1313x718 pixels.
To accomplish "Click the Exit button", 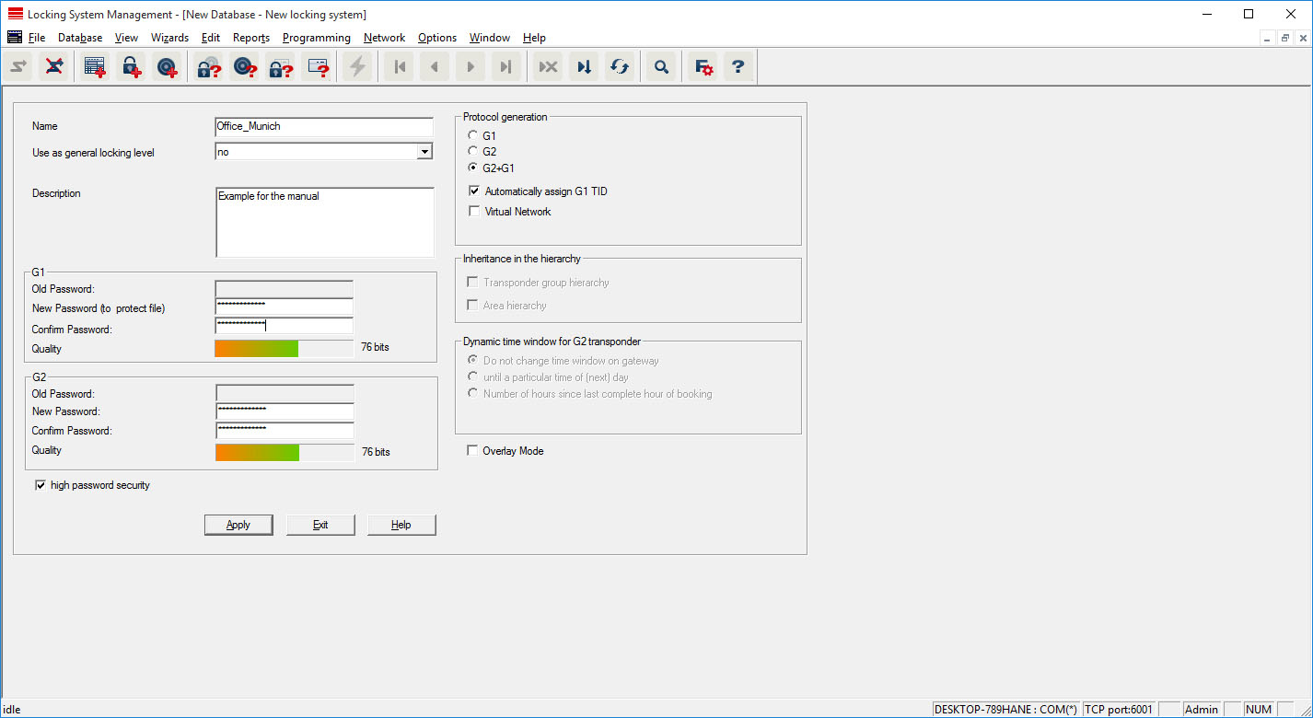I will pos(320,525).
